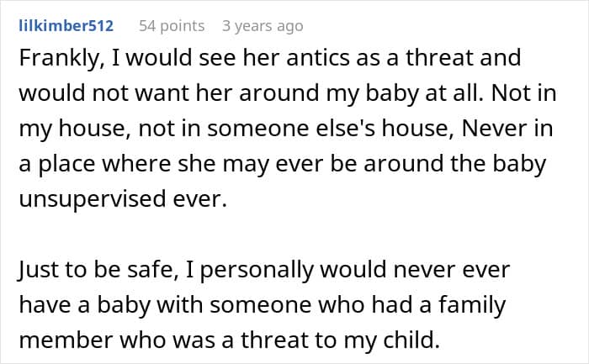Viewport: 589px width, 364px height.
Task: Click the phrase "Just to be safe"
Action: pyautogui.click(x=98, y=270)
